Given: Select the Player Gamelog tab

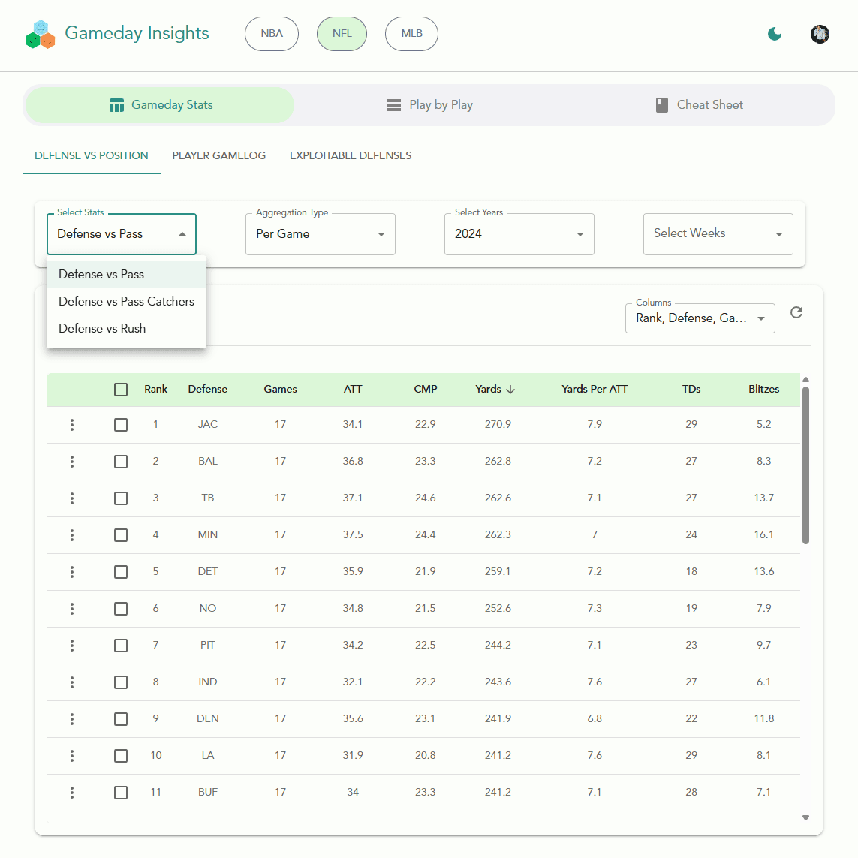Looking at the screenshot, I should [218, 155].
